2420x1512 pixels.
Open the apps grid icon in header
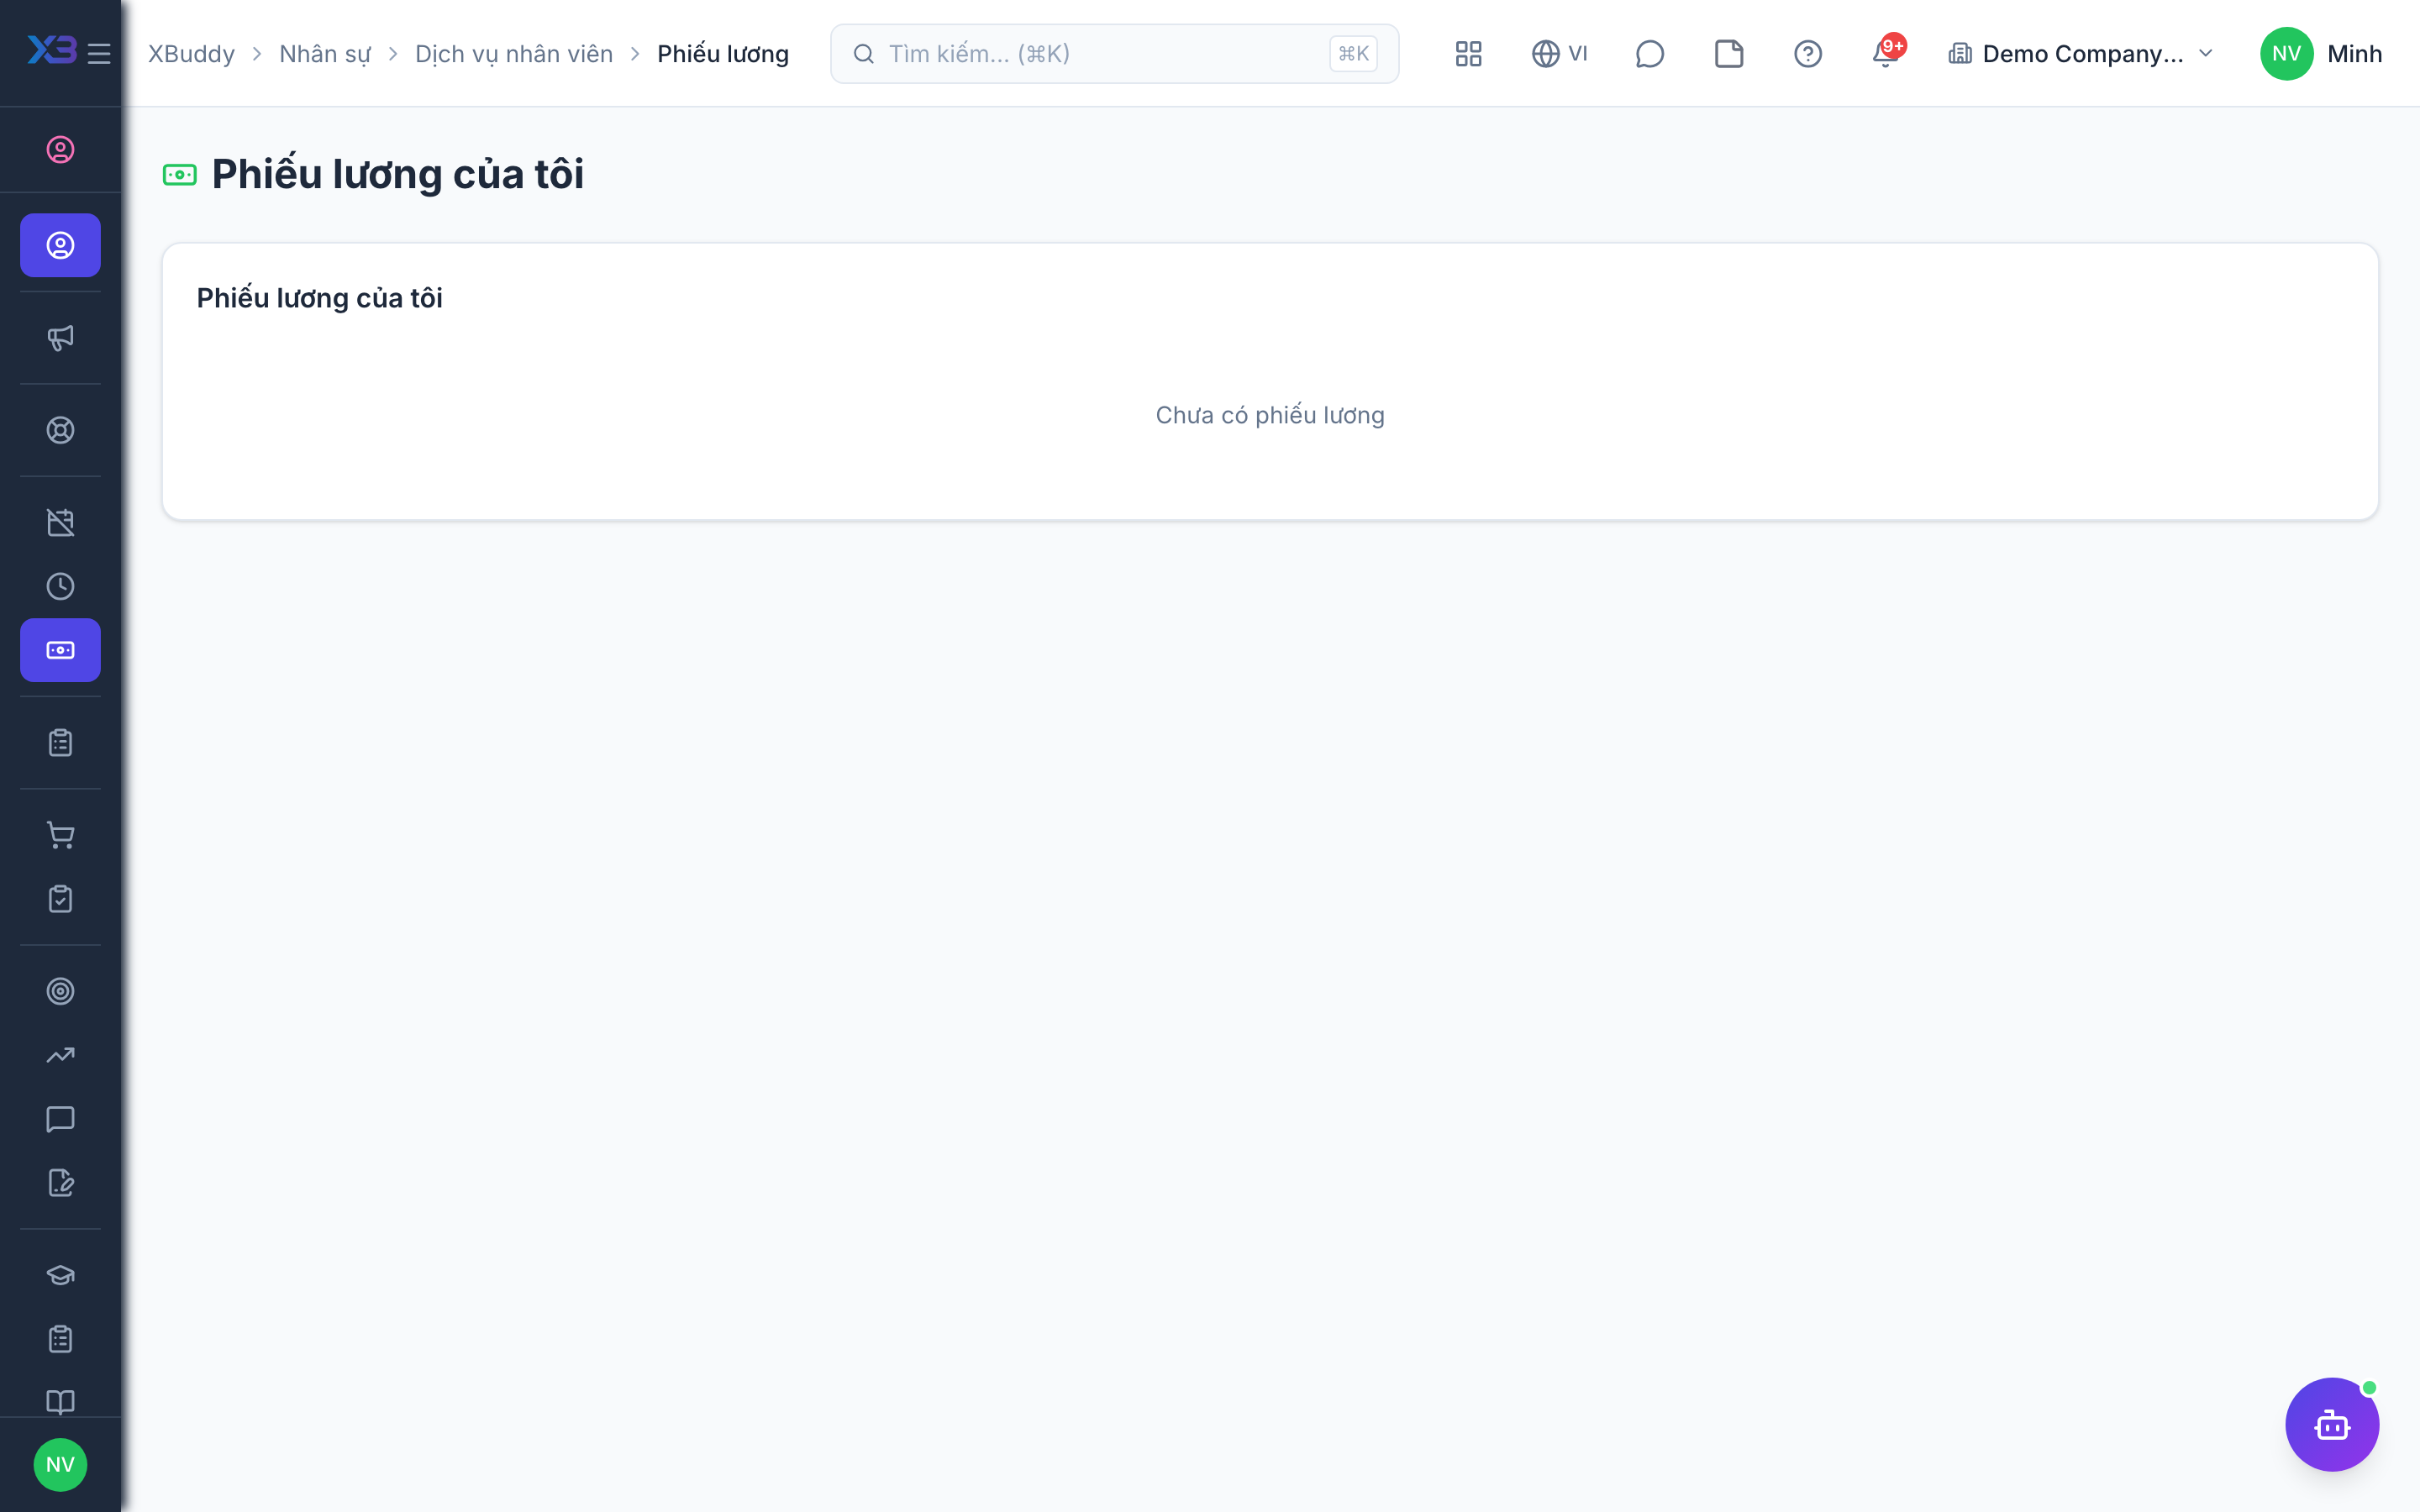pos(1468,54)
